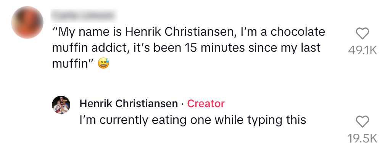Open Henrik Christiansen's reply avatar

coord(61,105)
